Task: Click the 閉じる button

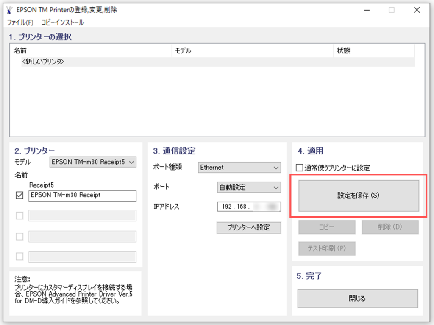Action: tap(358, 299)
